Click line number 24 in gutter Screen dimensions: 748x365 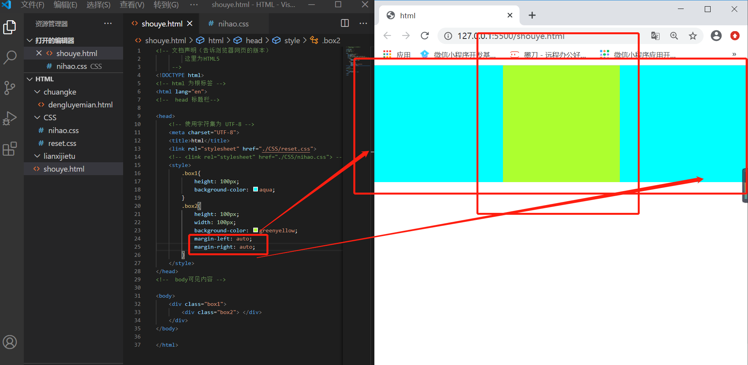[138, 239]
